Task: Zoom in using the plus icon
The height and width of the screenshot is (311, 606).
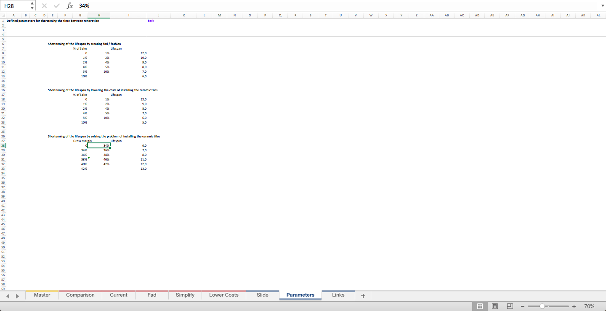Action: 574,306
